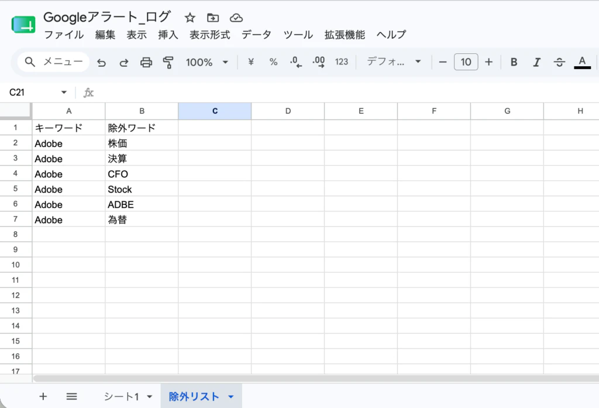599x408 pixels.
Task: Select the cell containing CFO
Action: pyautogui.click(x=142, y=174)
